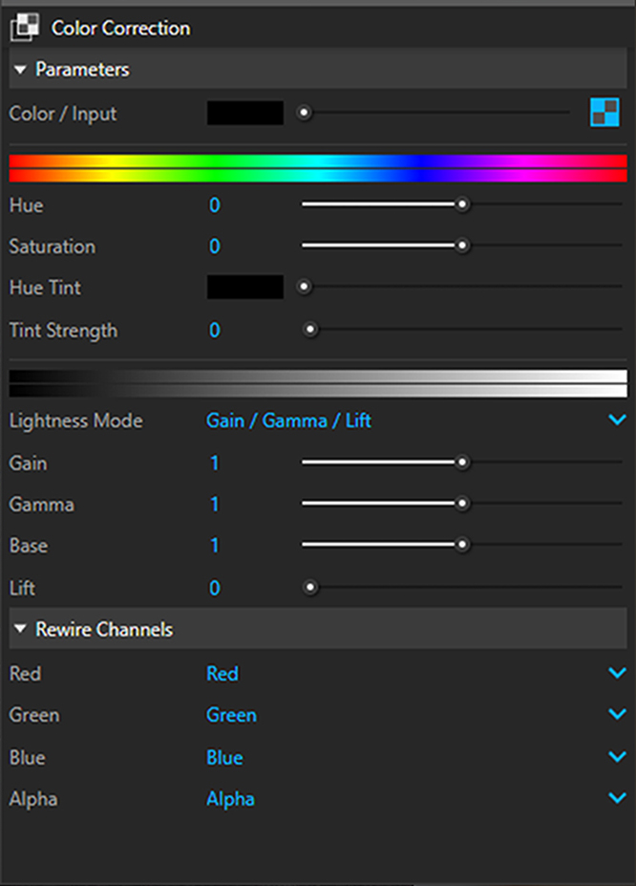Open the Blue channel dropdown
The width and height of the screenshot is (636, 886).
[x=617, y=757]
